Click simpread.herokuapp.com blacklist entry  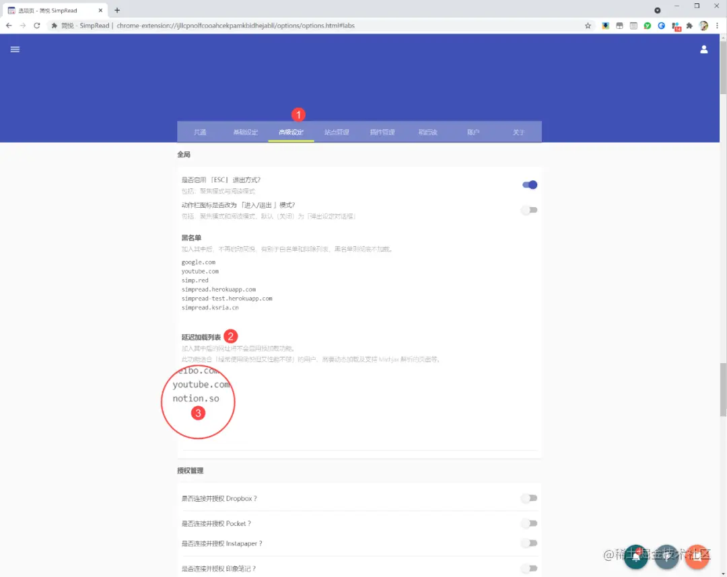[218, 289]
